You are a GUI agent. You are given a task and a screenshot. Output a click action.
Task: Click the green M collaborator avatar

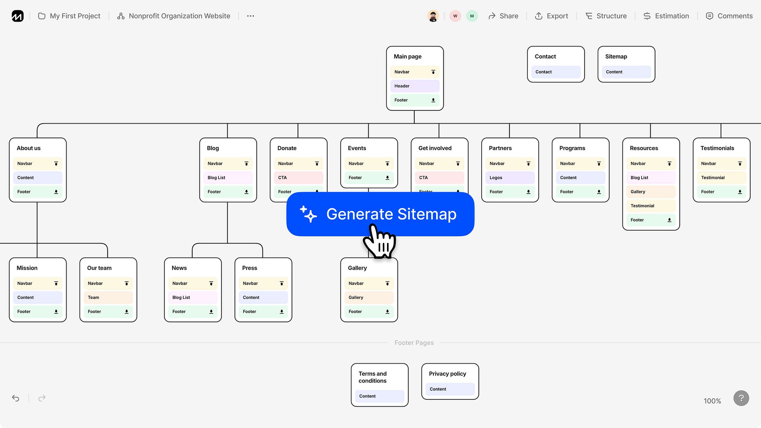point(472,16)
